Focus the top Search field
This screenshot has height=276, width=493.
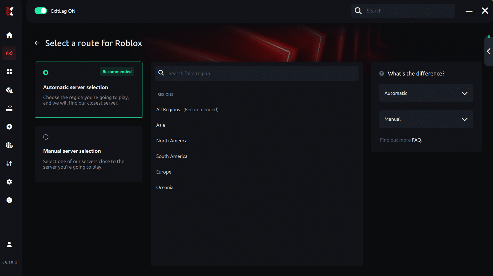(403, 11)
